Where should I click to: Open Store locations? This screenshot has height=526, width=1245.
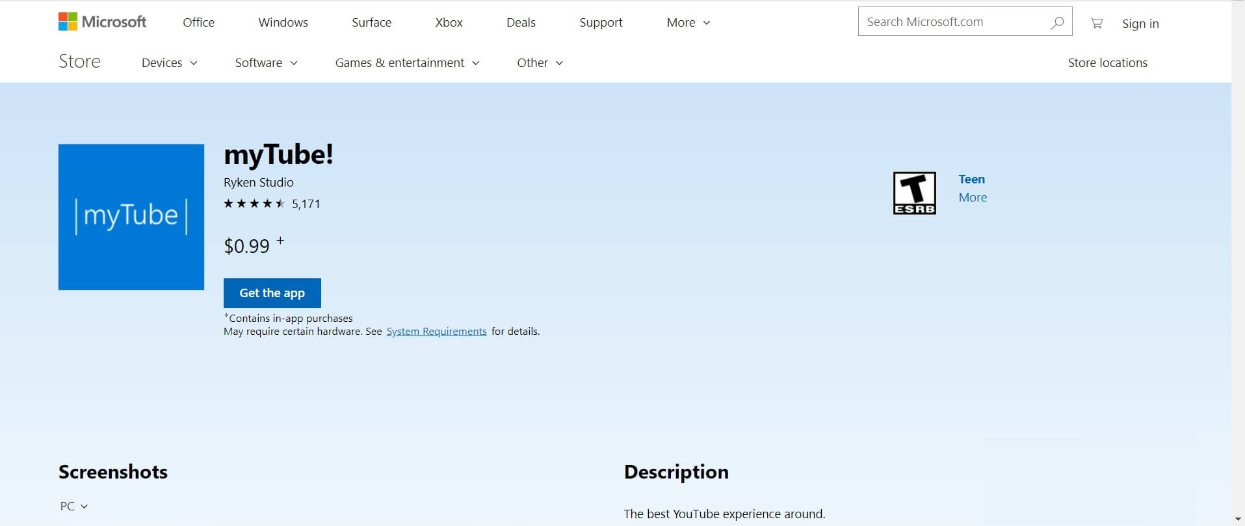point(1107,62)
